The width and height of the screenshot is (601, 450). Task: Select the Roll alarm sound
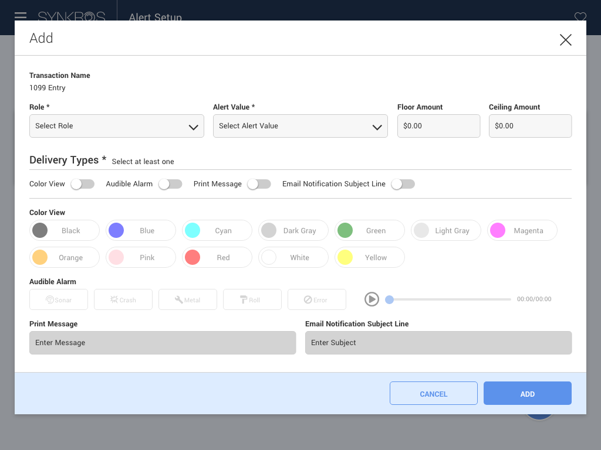click(252, 299)
